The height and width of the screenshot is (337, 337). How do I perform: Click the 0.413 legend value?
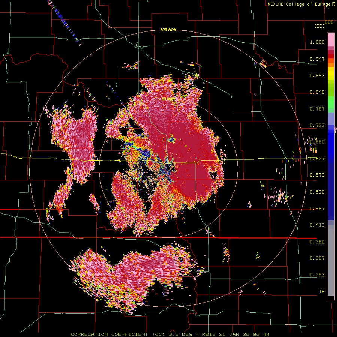(x=317, y=225)
